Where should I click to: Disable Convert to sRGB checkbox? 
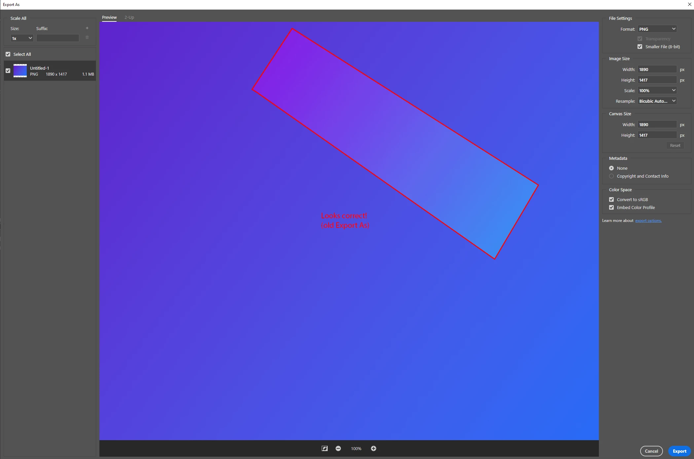click(x=611, y=199)
